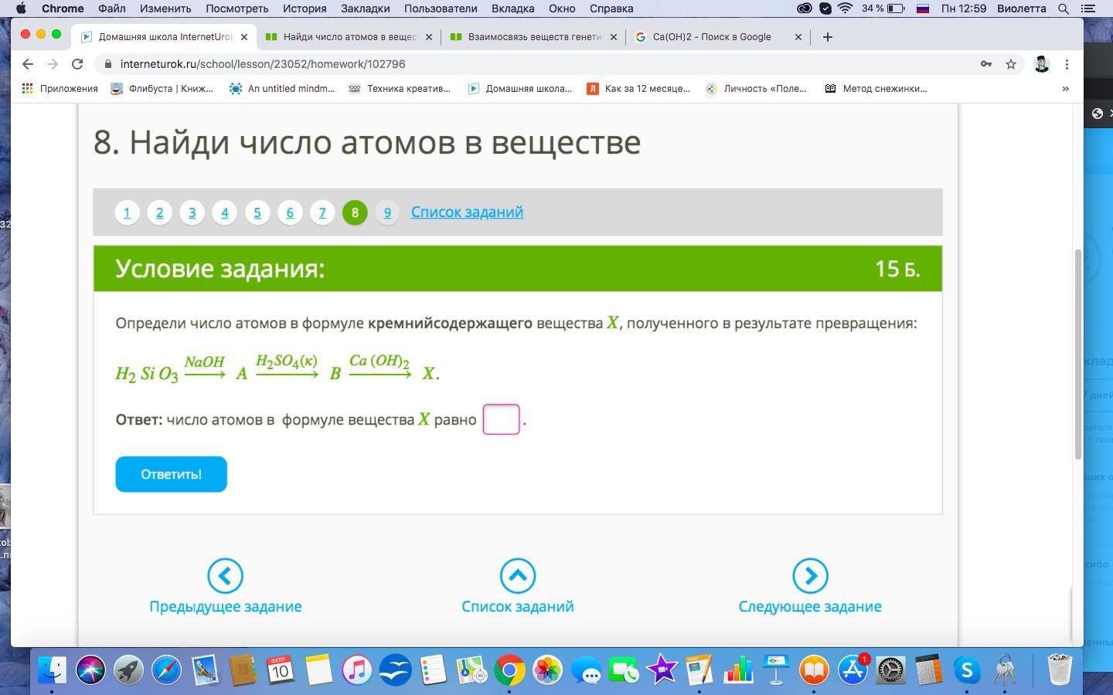
Task: Close the Взаимосвязь веществ tab
Action: pos(614,37)
